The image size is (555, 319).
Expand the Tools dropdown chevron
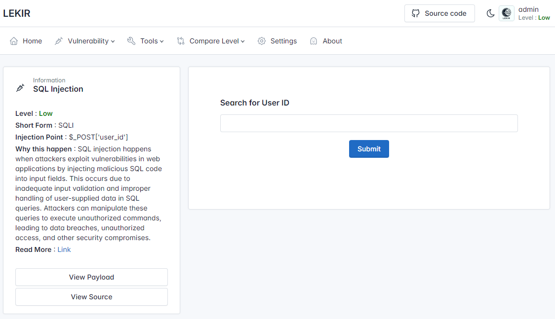click(162, 41)
